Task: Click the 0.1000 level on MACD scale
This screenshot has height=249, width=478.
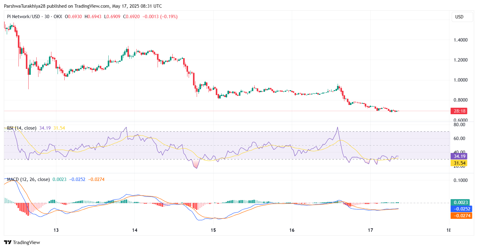Action: (x=460, y=180)
